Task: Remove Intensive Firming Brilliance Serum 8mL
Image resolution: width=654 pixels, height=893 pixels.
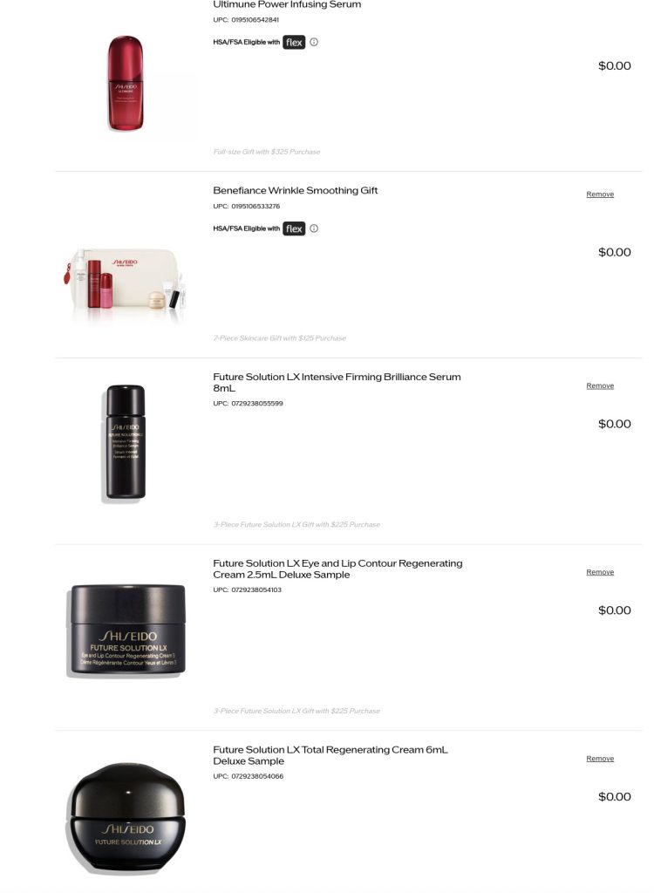Action: pos(600,385)
